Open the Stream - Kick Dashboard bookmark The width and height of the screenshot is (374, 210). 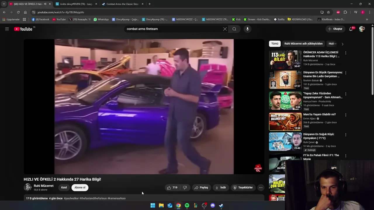(x=257, y=19)
